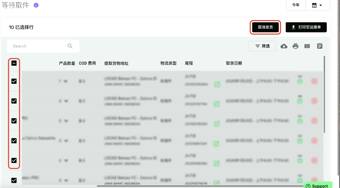
Task: Click the first row's green action icon
Action: coord(300,81)
